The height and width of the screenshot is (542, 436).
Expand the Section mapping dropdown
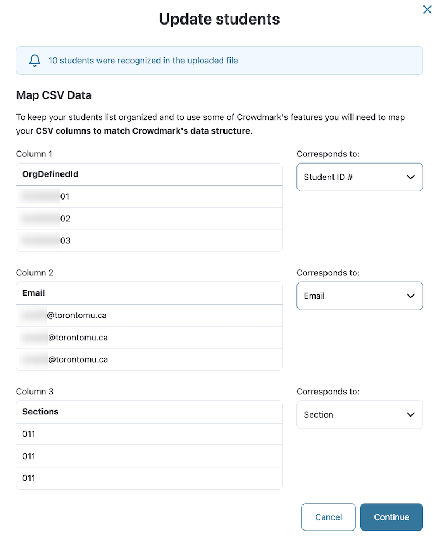pos(360,415)
